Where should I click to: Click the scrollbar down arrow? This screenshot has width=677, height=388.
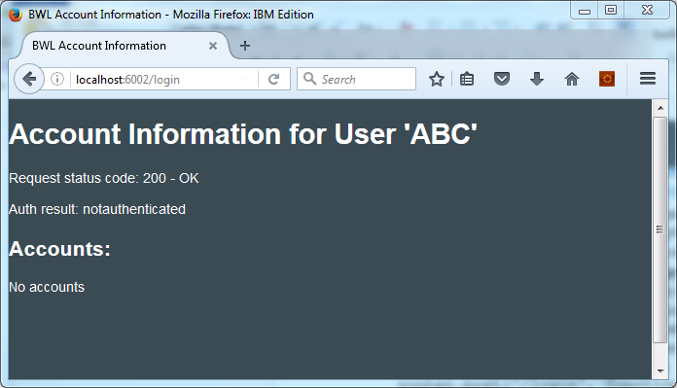pos(660,370)
